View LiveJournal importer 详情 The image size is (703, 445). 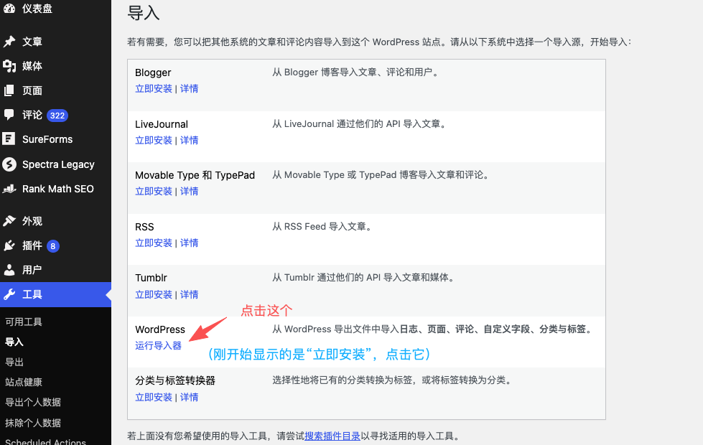189,140
